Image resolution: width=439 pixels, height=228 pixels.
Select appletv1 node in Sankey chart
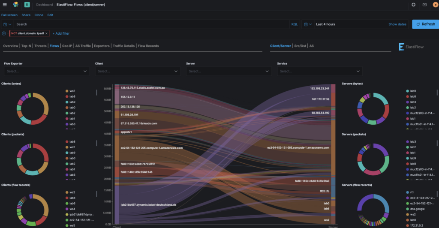(x=126, y=132)
